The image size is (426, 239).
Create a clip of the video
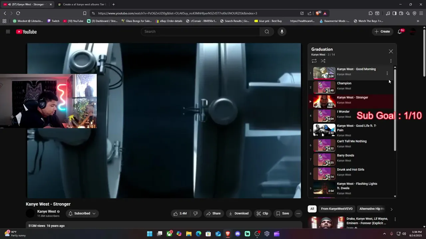pyautogui.click(x=262, y=213)
